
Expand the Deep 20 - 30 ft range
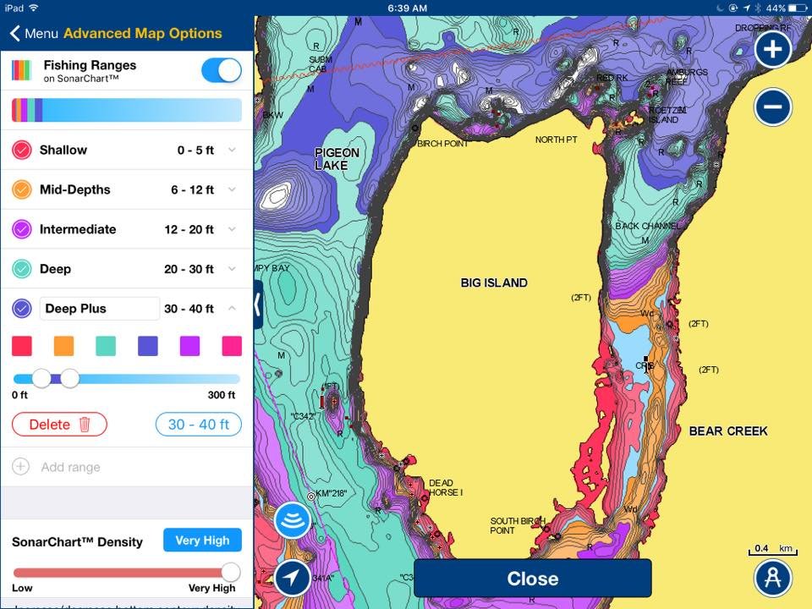point(233,269)
